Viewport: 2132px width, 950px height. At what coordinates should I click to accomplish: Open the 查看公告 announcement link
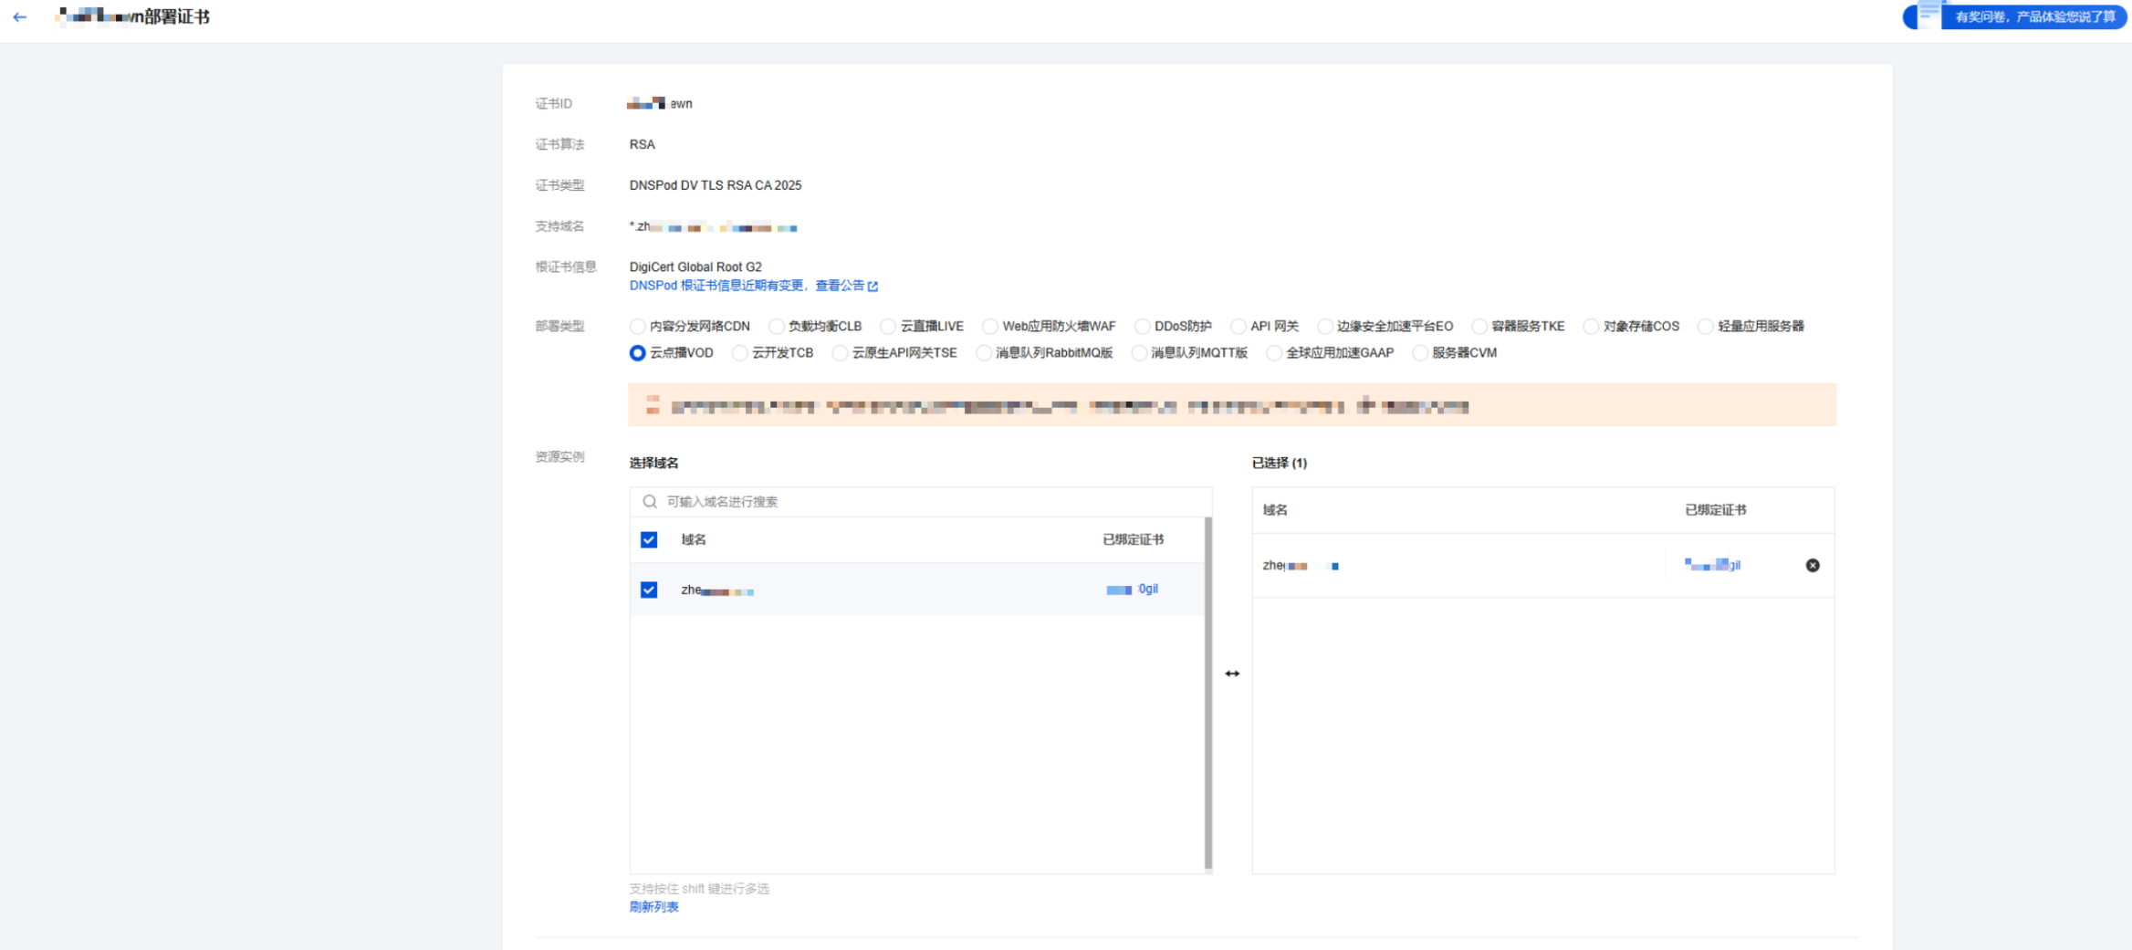tap(839, 286)
